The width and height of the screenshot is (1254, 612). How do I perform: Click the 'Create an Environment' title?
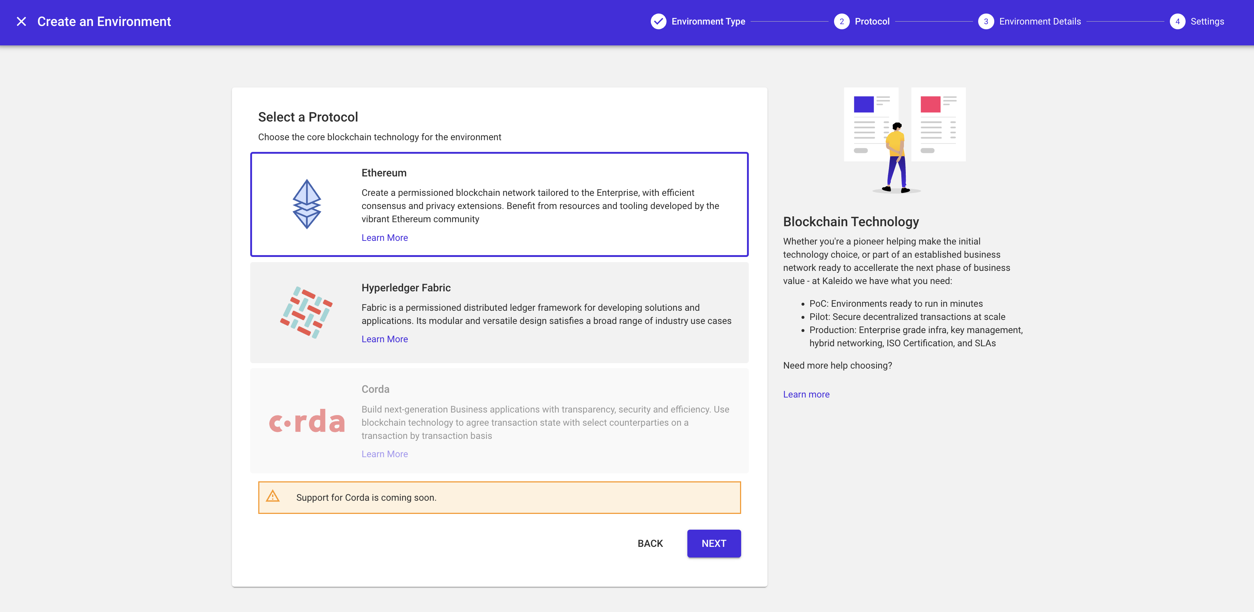[x=104, y=22]
